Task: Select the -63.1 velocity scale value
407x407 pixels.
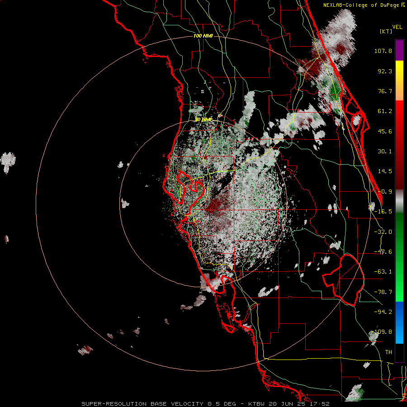Action: coord(383,272)
